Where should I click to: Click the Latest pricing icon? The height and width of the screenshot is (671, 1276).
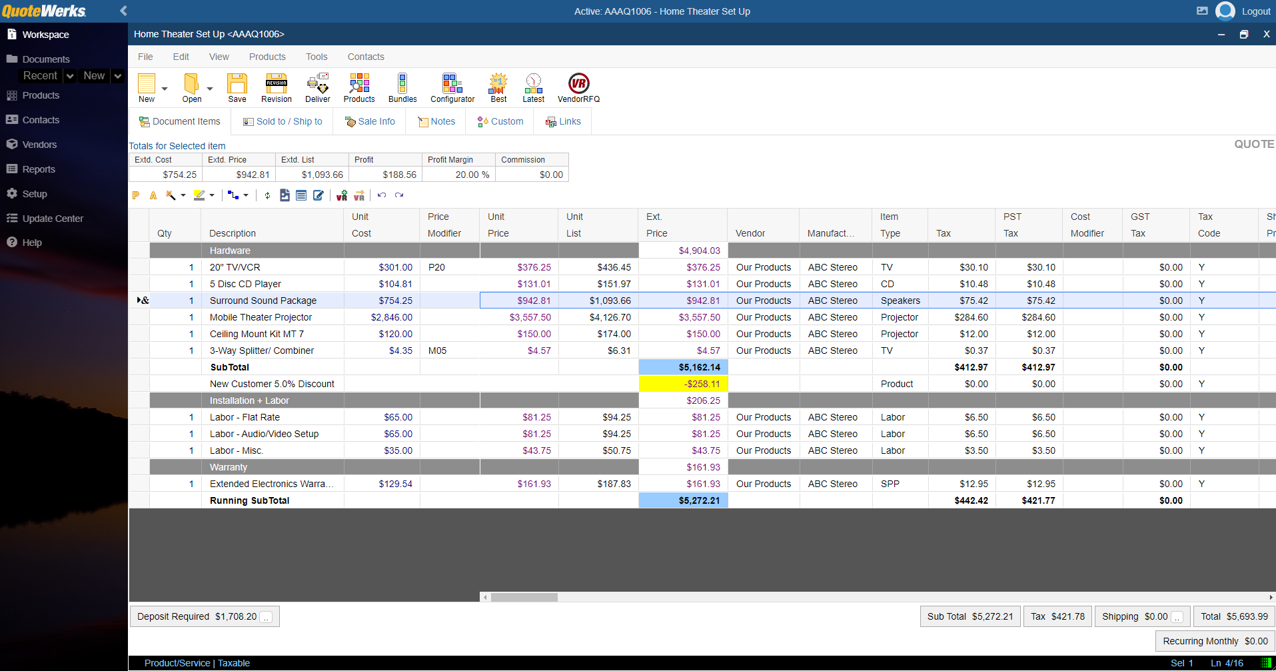(532, 87)
